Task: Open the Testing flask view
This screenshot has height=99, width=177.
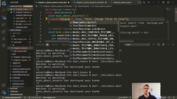Action: 4,38
